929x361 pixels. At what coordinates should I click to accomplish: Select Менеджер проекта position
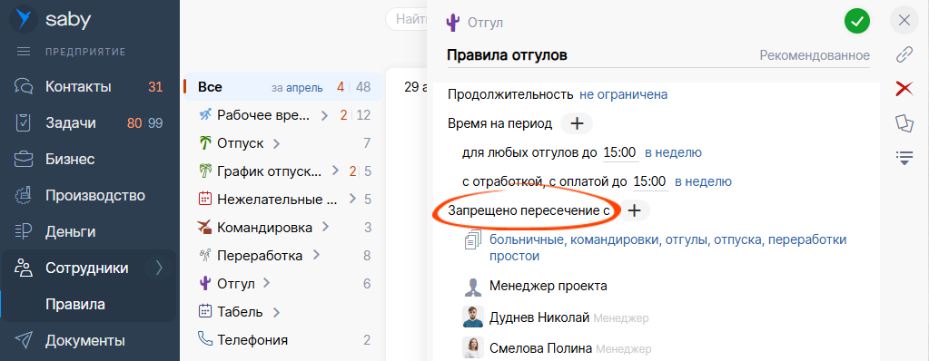tap(548, 287)
